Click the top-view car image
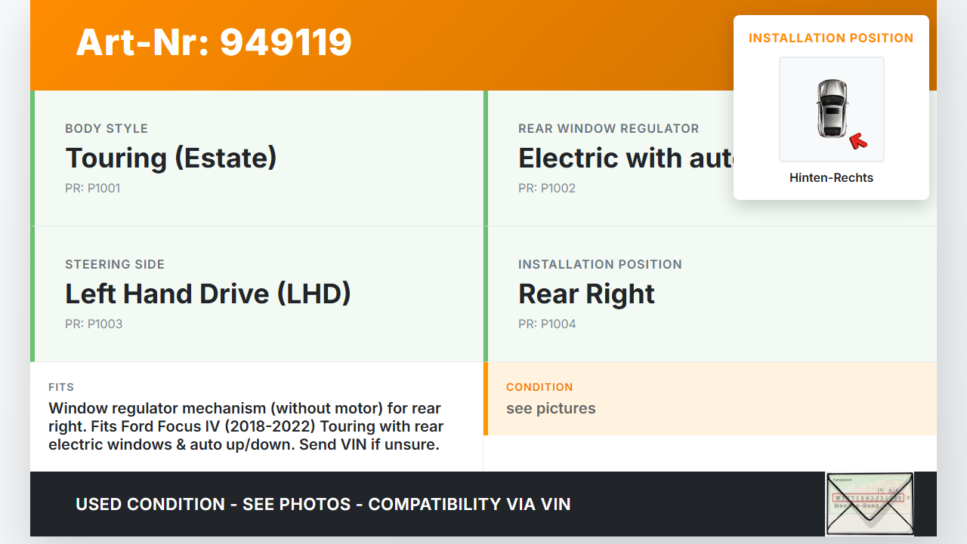Image resolution: width=967 pixels, height=544 pixels. pyautogui.click(x=831, y=109)
